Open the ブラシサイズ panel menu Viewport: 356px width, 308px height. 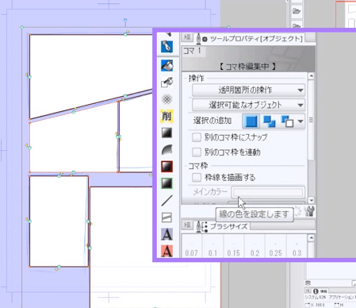click(x=187, y=225)
